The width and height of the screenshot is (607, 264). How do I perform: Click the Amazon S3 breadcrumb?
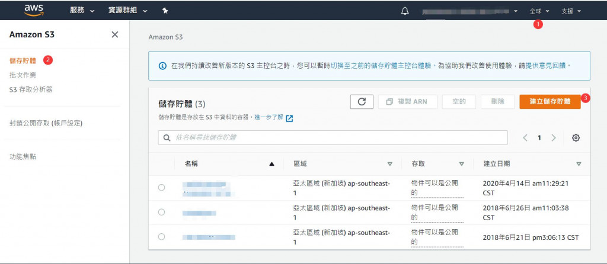pos(165,37)
